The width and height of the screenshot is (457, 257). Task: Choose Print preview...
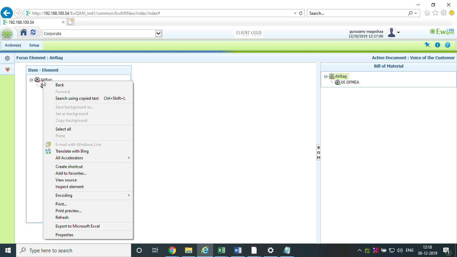[x=88, y=211]
